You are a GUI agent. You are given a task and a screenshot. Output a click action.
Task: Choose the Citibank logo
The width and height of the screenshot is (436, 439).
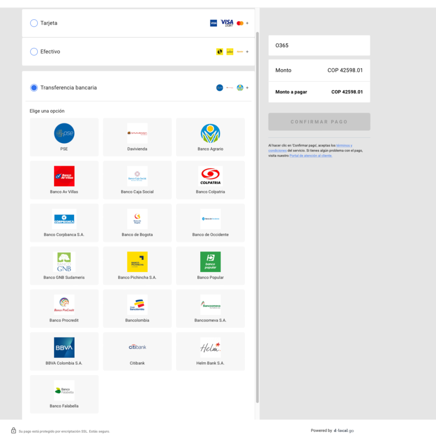(x=137, y=347)
